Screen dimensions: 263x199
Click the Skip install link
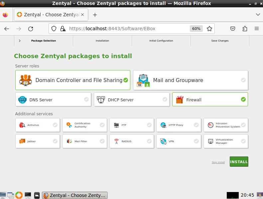(x=218, y=162)
